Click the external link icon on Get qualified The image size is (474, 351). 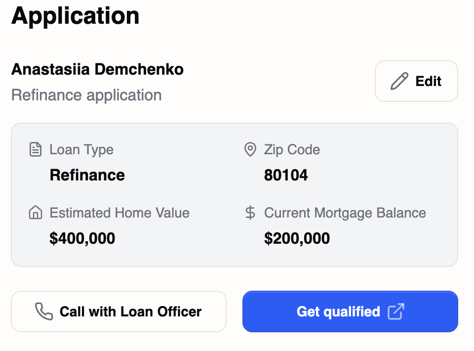(397, 311)
